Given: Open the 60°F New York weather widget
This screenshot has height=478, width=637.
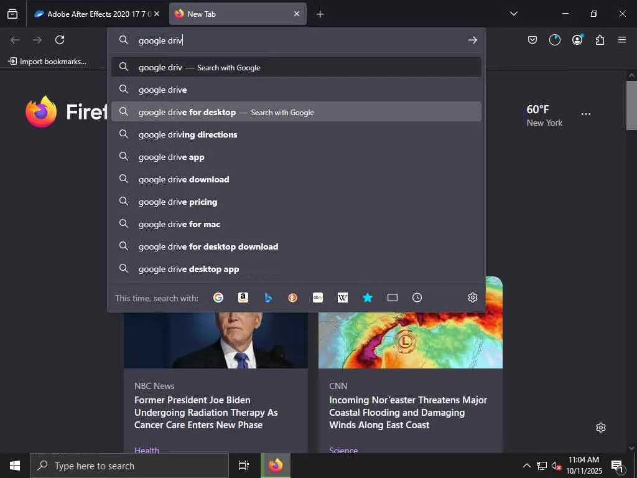Looking at the screenshot, I should (x=544, y=115).
